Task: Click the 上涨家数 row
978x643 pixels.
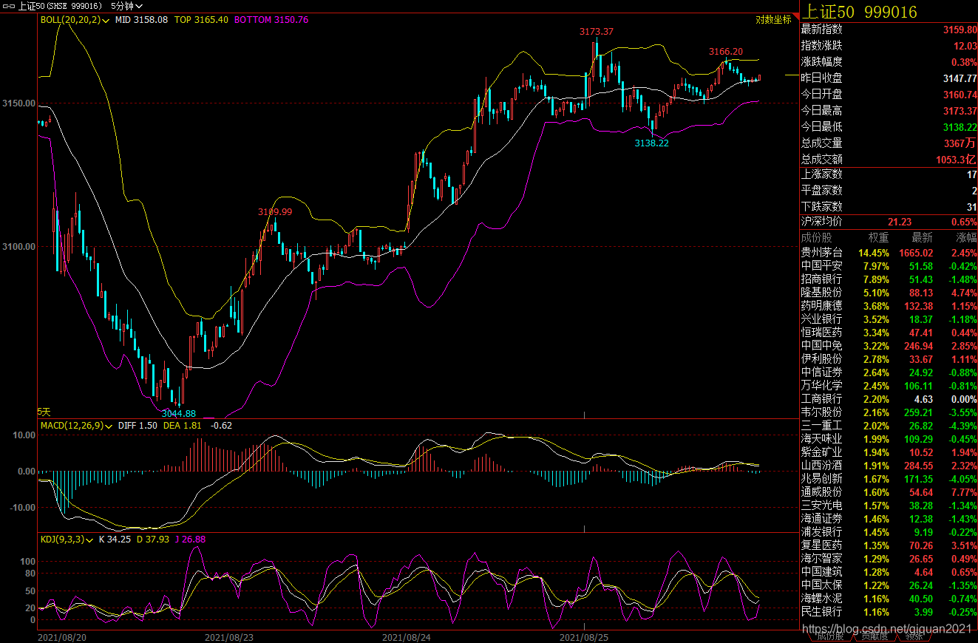Action: [889, 174]
